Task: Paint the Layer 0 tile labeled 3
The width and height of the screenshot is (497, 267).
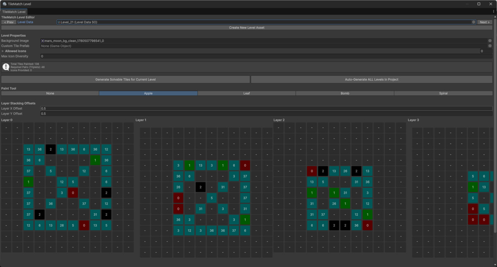Action: coord(62,192)
